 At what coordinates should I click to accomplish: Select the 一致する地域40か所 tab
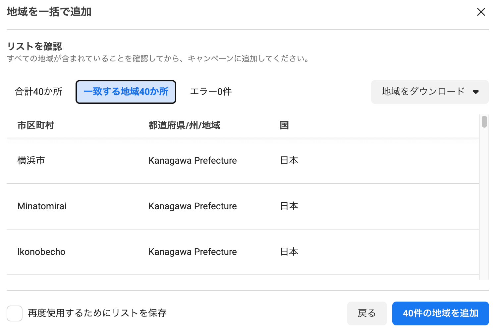pos(126,92)
